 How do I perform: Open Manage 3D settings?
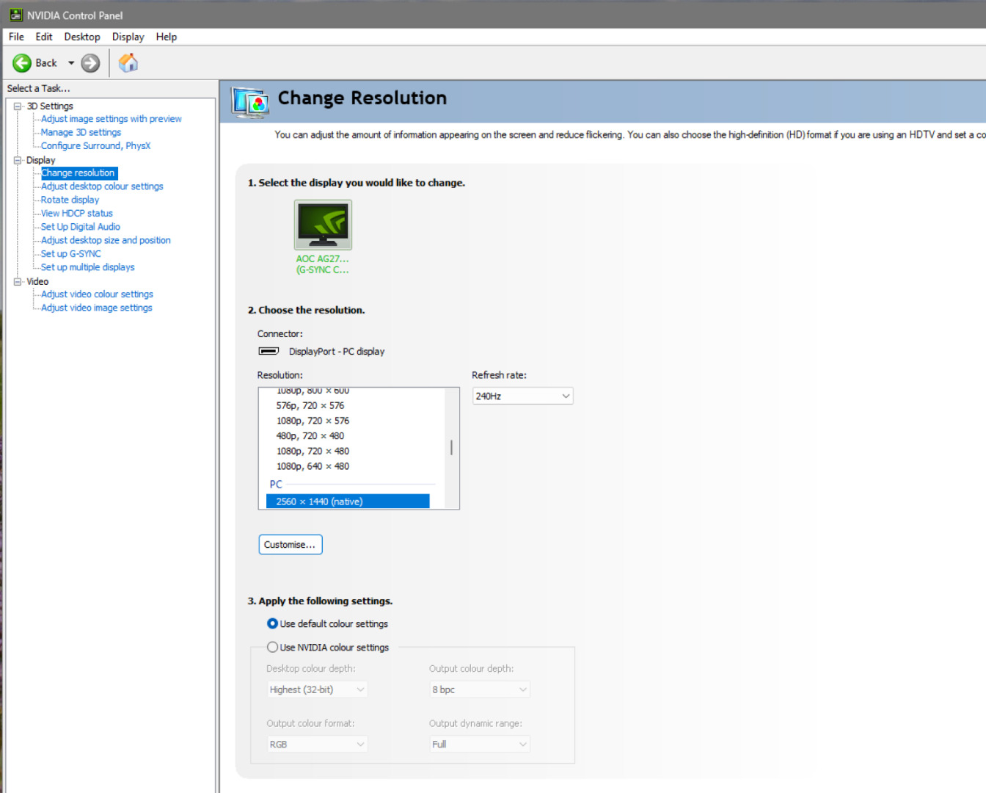click(x=81, y=132)
